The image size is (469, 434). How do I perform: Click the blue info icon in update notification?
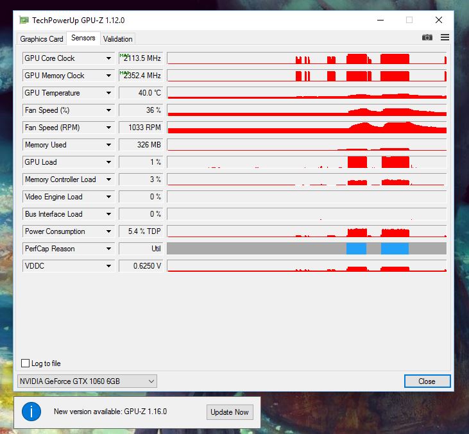[x=31, y=412]
